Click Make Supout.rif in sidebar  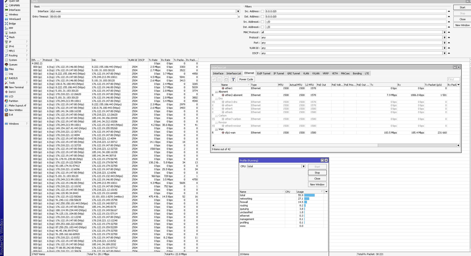(17, 105)
